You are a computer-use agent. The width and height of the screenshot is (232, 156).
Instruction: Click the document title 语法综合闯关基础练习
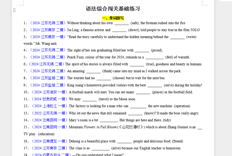(x=113, y=9)
